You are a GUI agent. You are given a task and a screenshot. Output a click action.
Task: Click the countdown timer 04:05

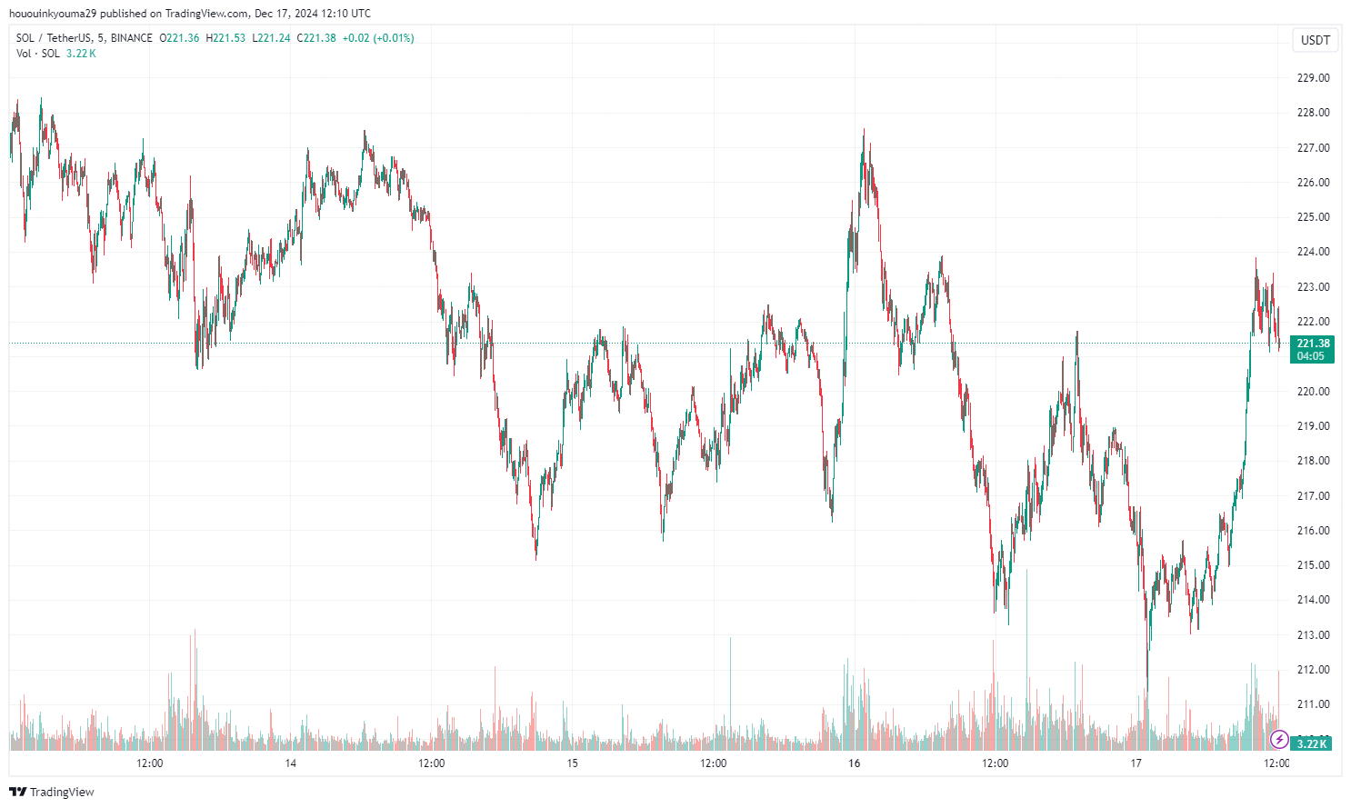pos(1310,356)
